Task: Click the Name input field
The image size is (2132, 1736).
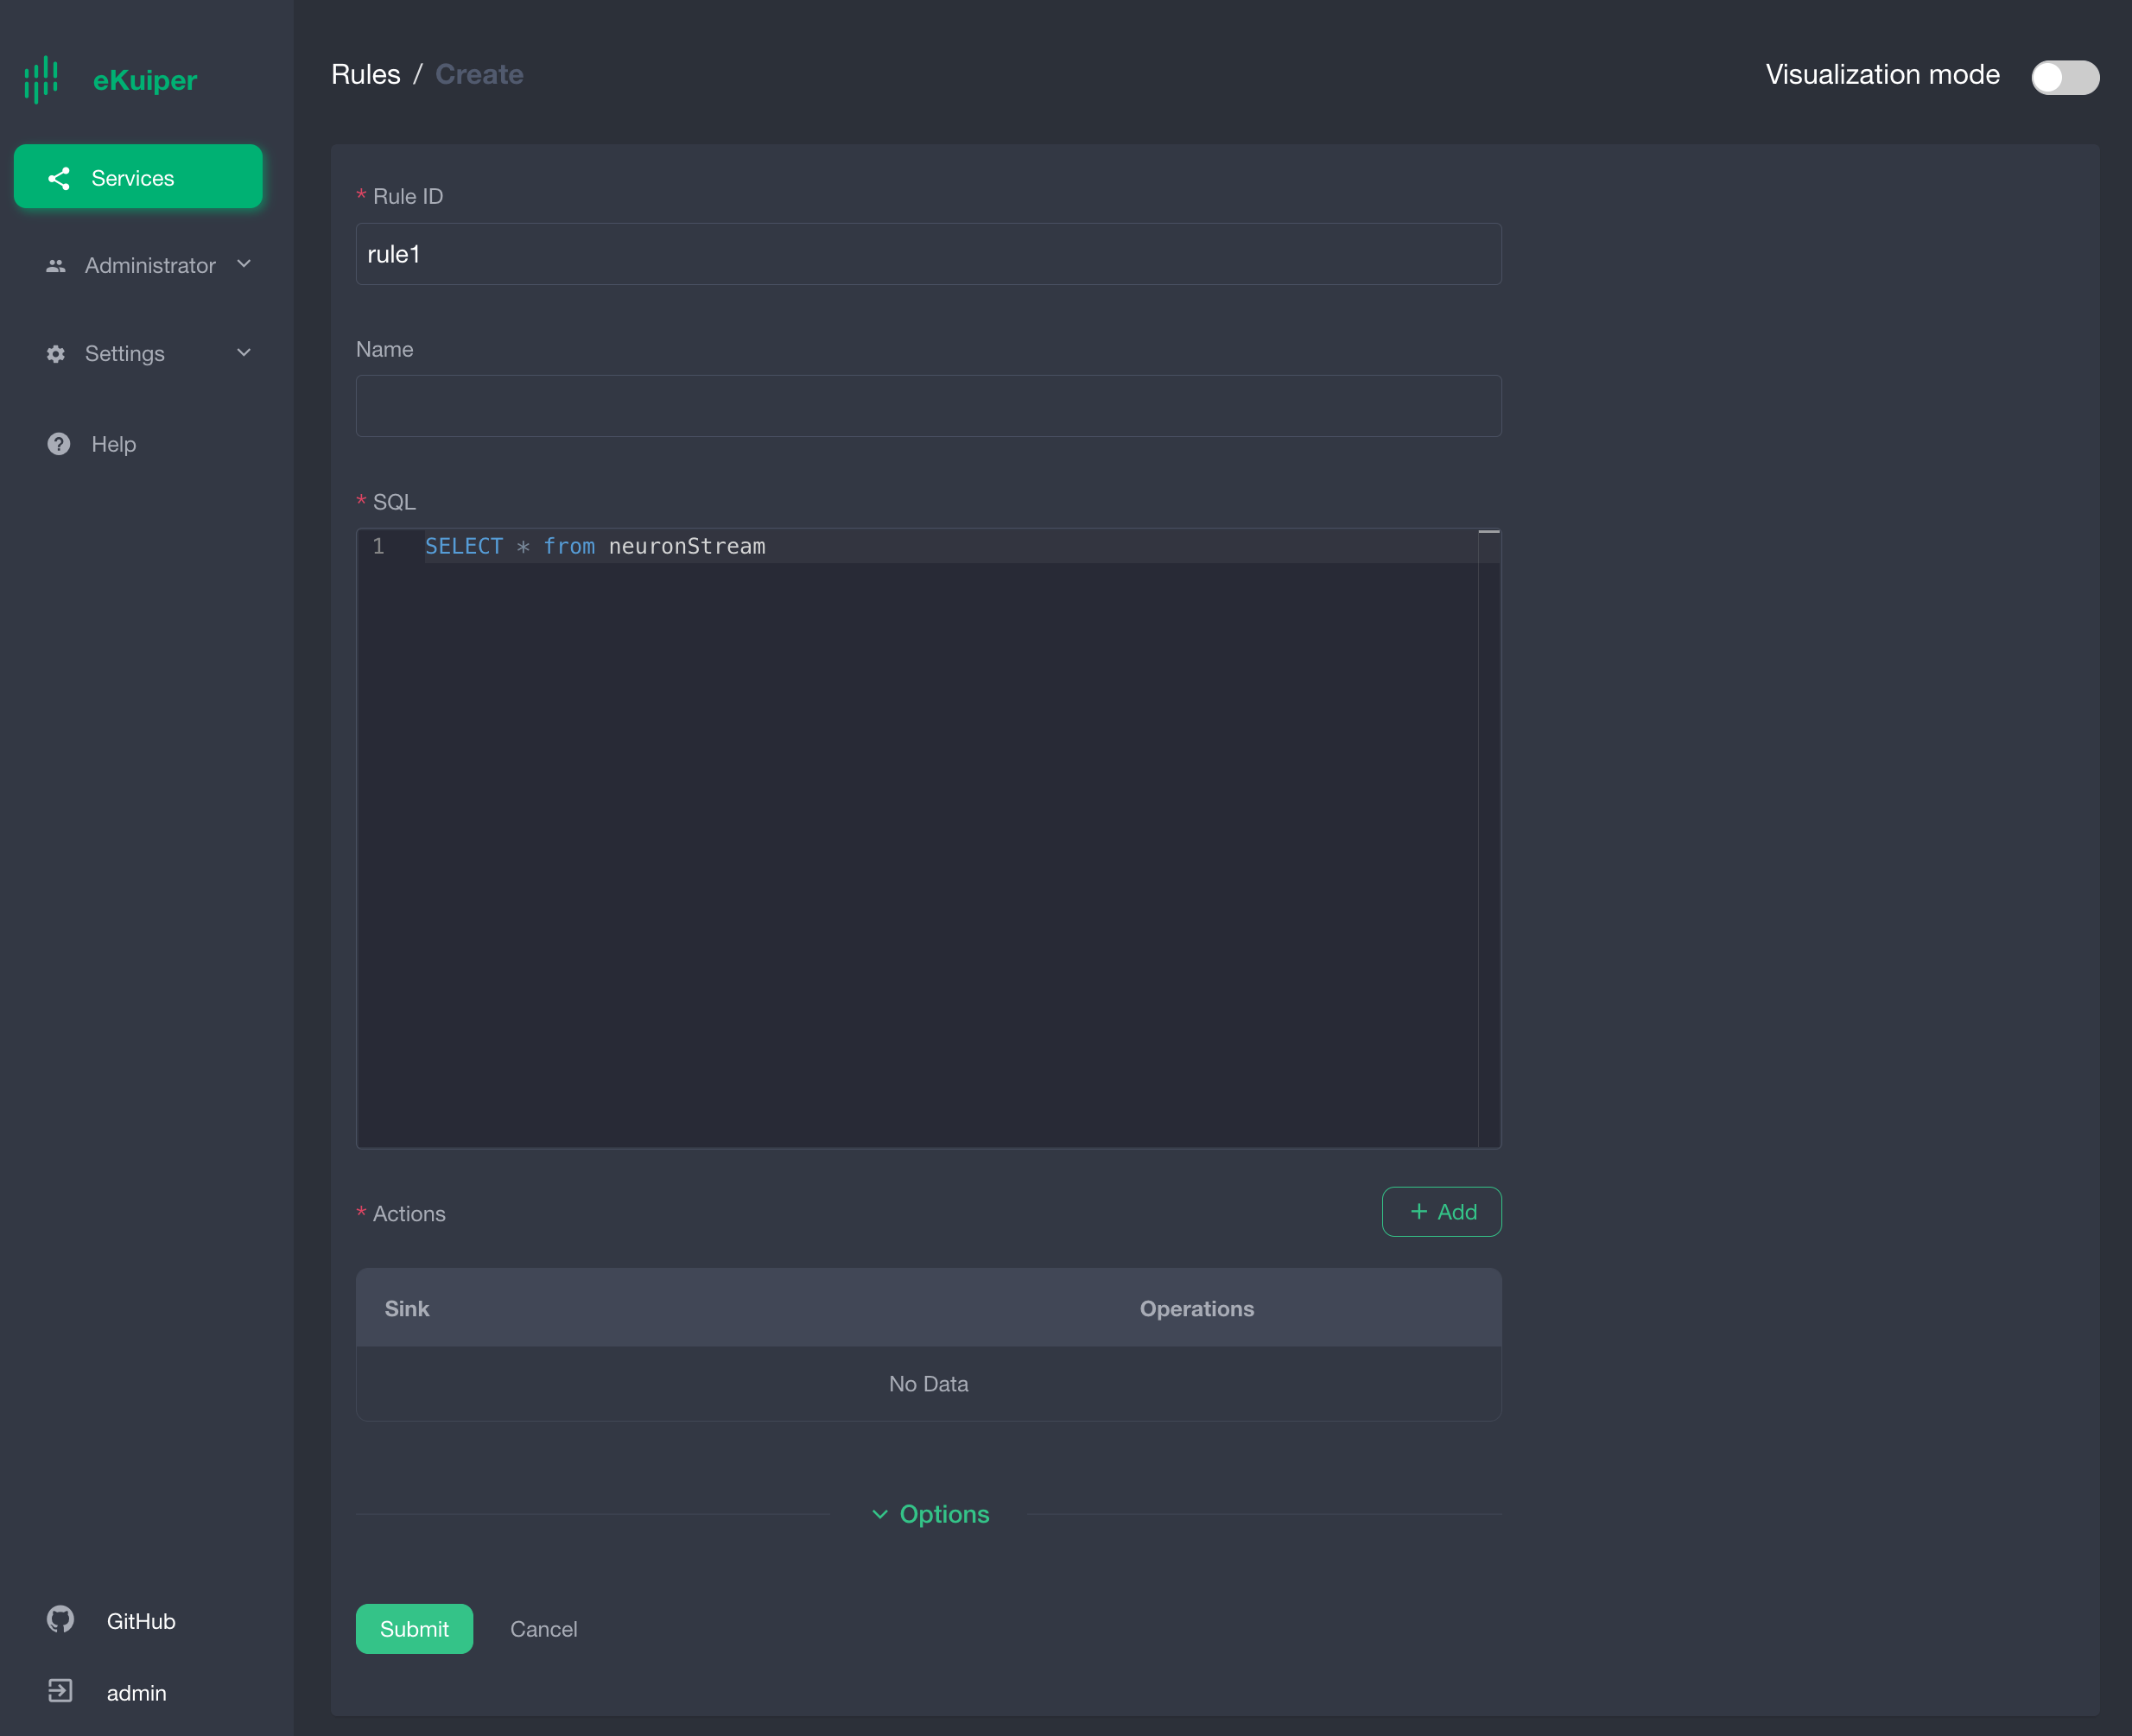Action: click(x=928, y=406)
